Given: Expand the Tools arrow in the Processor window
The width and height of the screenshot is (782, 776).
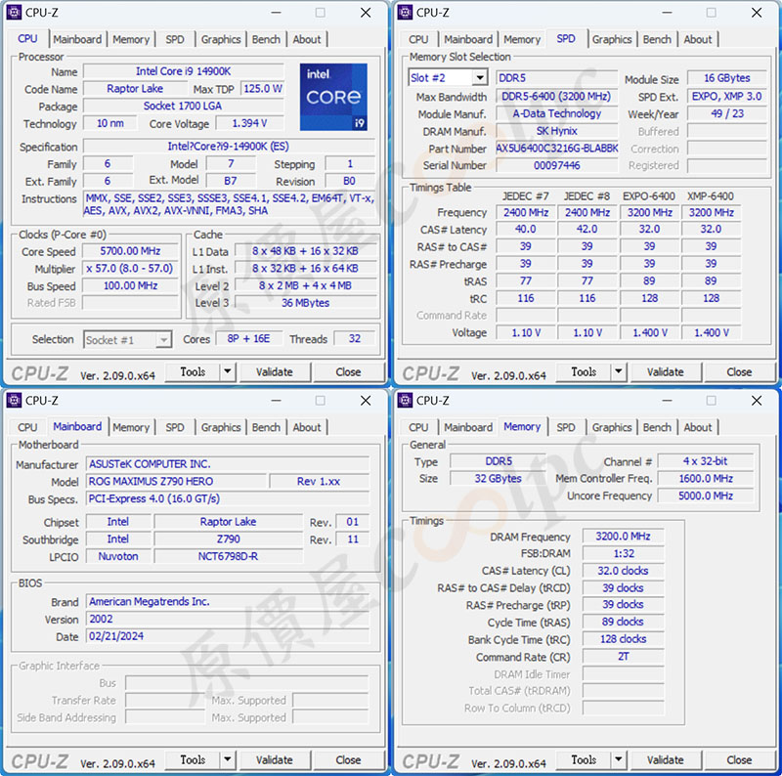Looking at the screenshot, I should click(x=228, y=371).
